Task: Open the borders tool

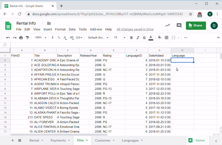Action: pyautogui.click(x=166, y=38)
